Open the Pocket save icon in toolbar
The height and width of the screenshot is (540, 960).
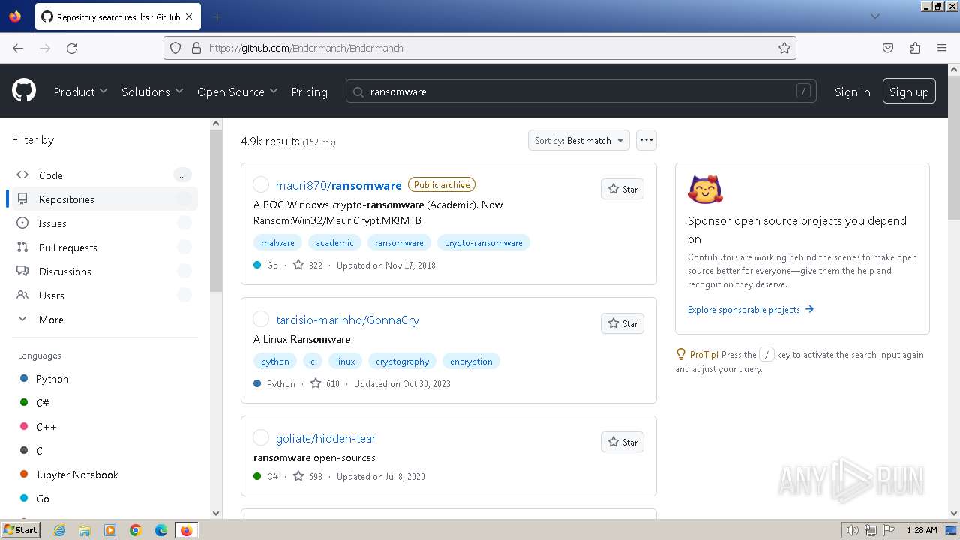(888, 48)
